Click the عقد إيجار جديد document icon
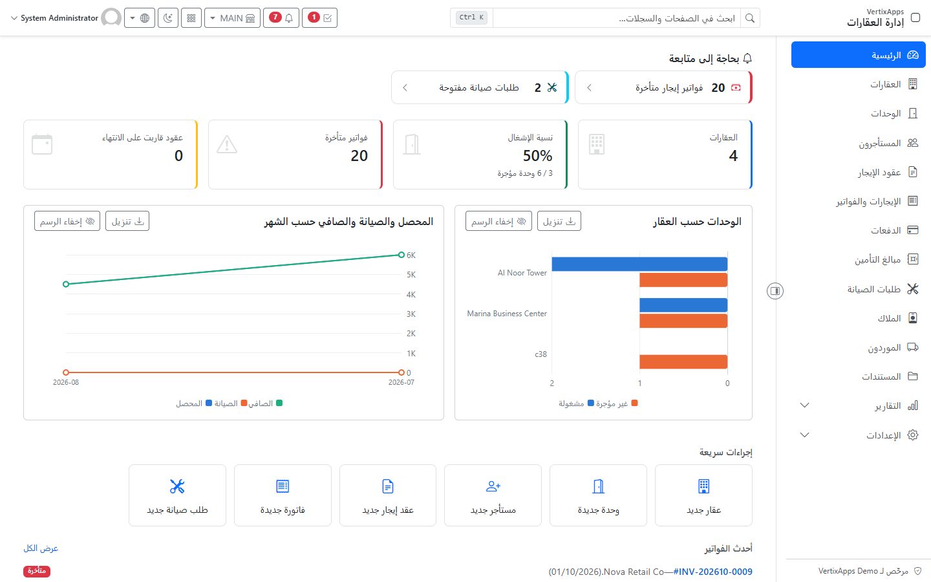Screen dimensions: 931x582 (388, 486)
